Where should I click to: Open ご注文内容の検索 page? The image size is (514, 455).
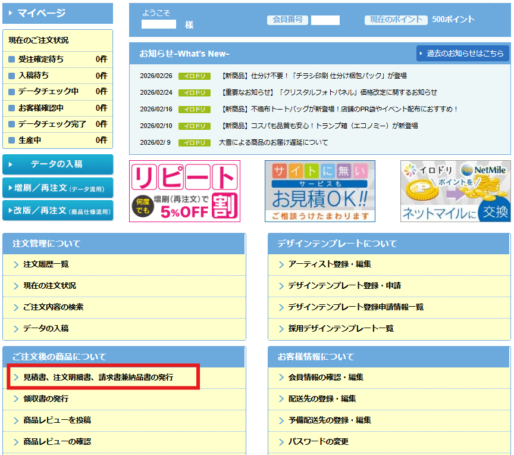pos(53,307)
